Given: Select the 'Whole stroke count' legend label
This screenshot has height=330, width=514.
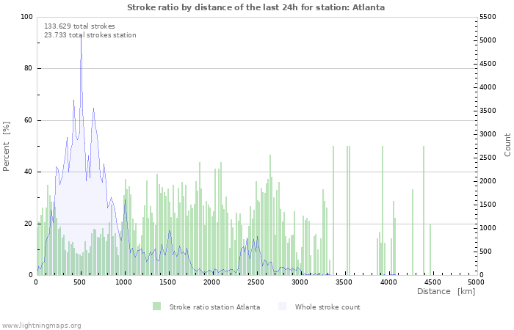Looking at the screenshot, I should point(327,307).
